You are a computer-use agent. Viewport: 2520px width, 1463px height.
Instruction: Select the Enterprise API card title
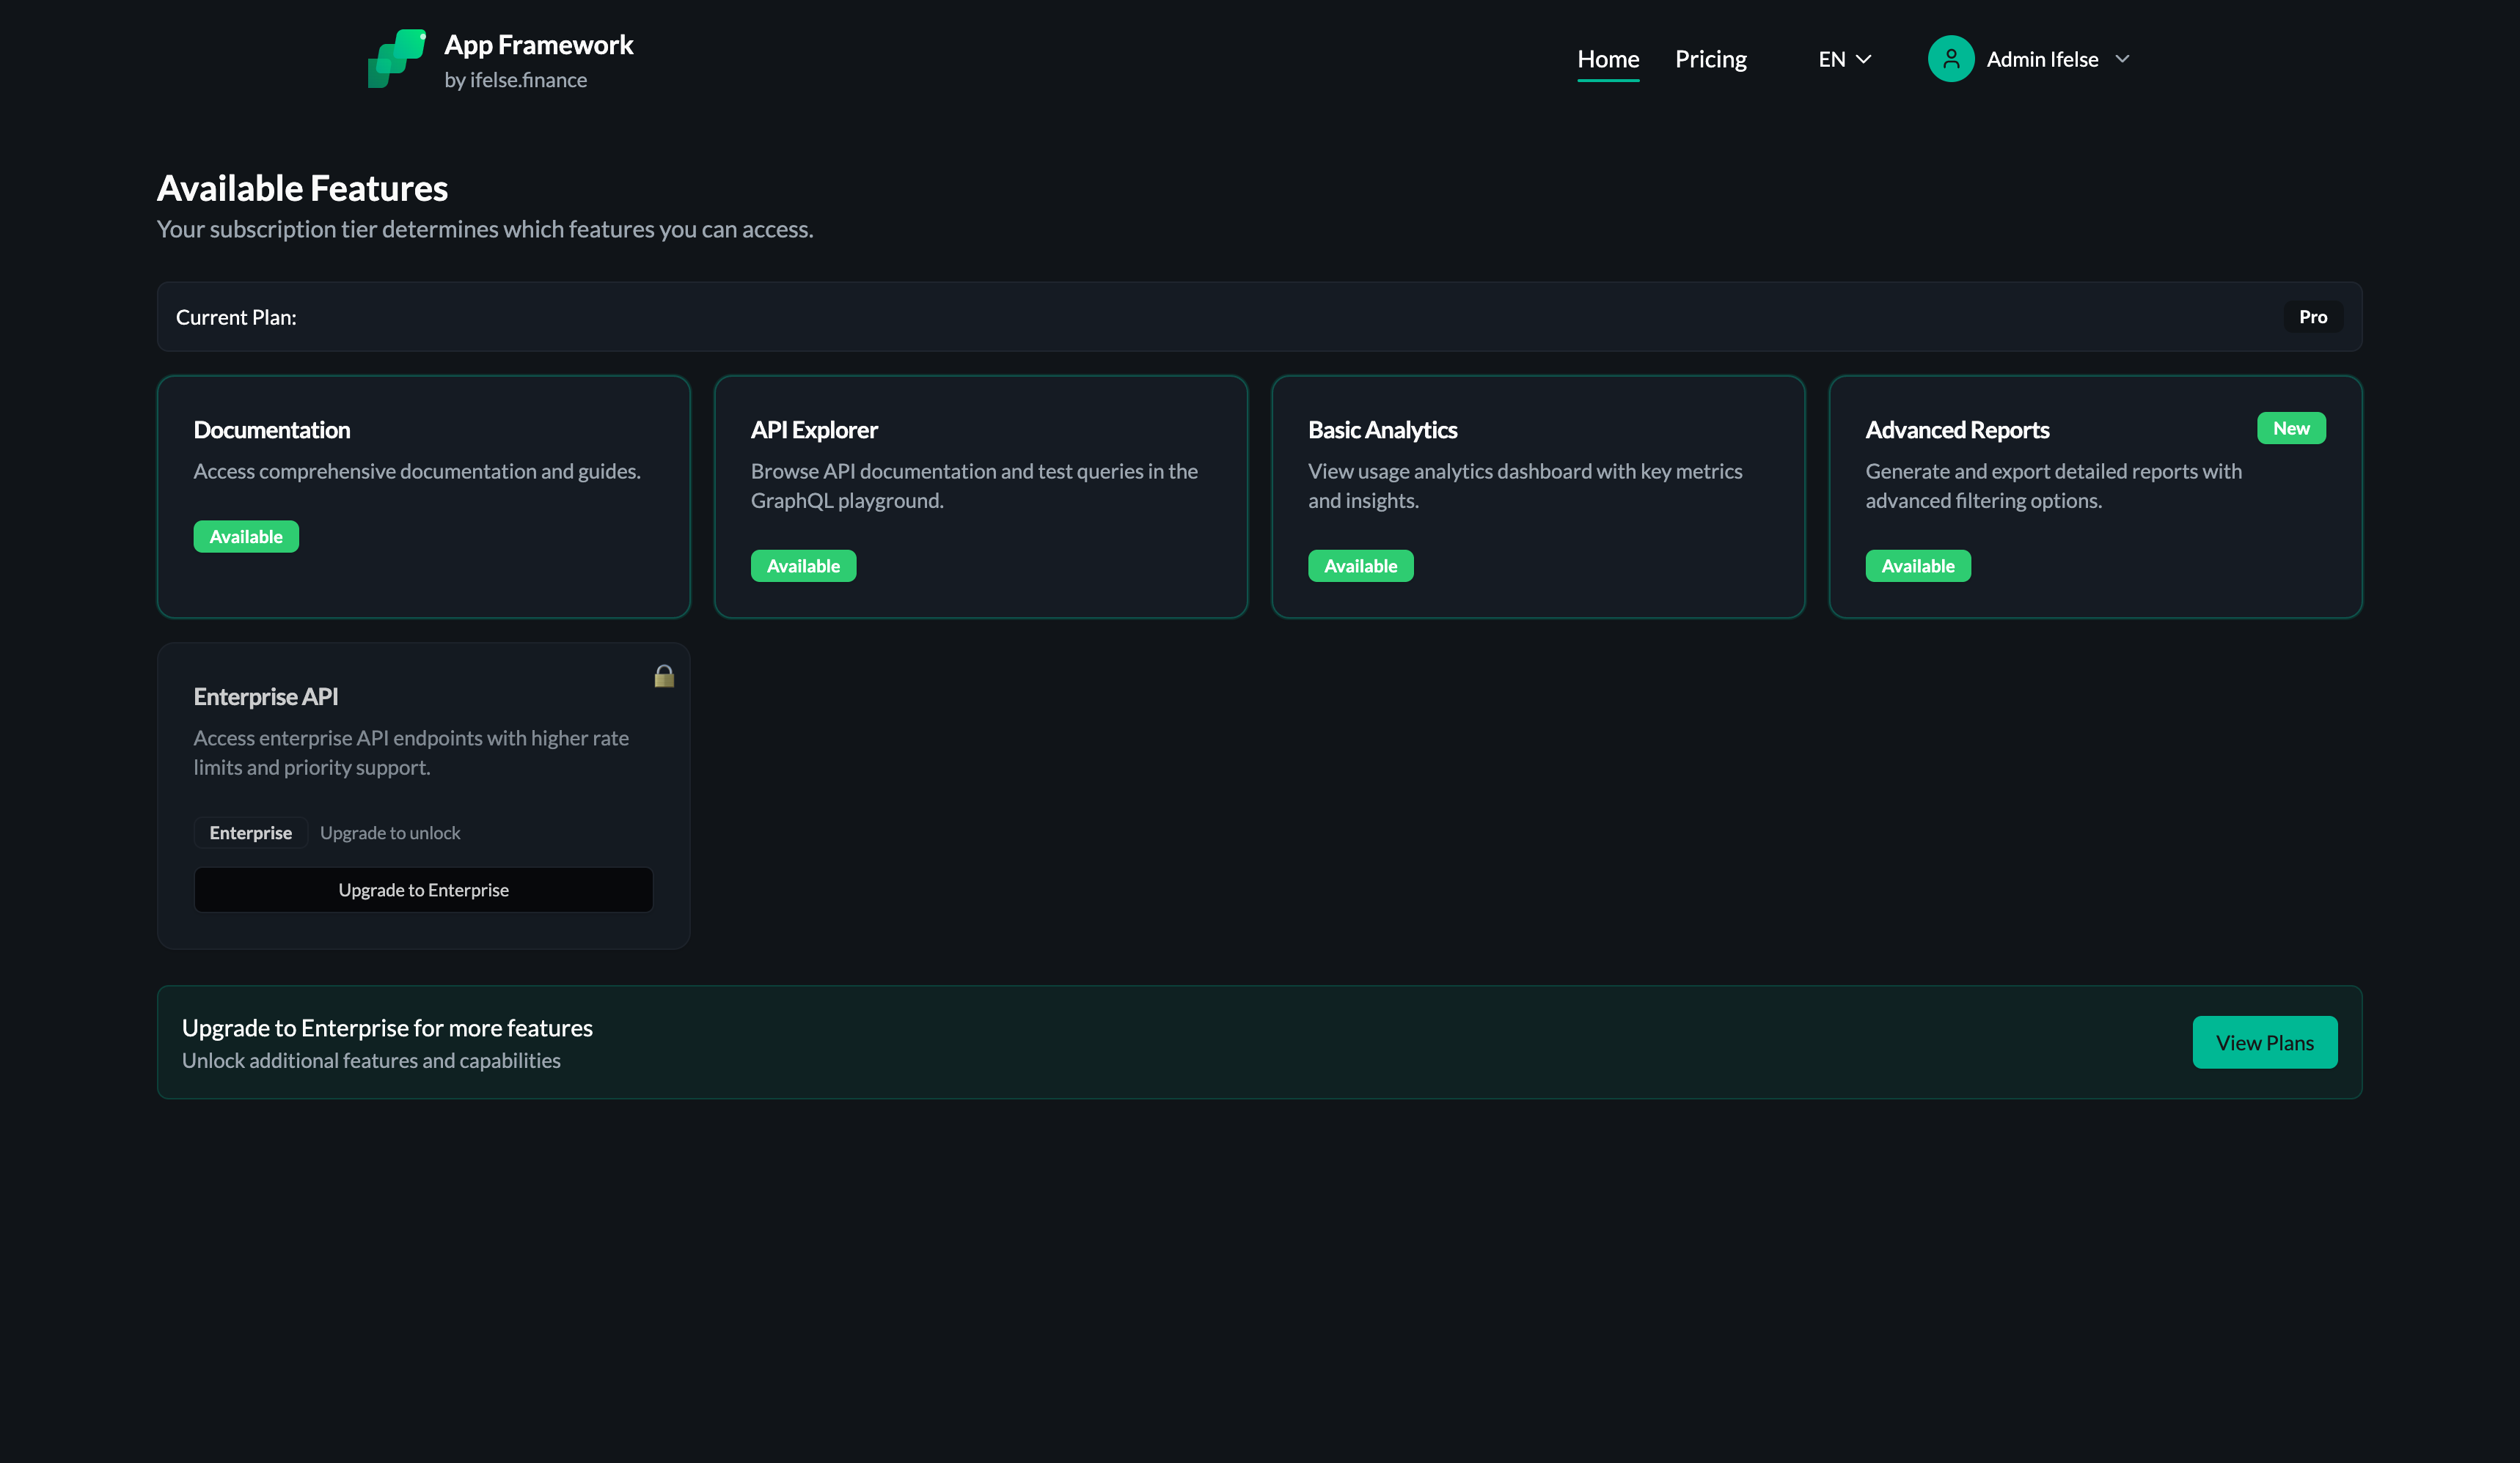point(266,696)
